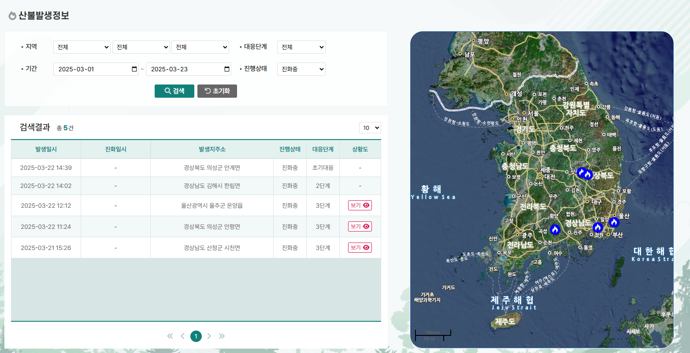Open the third 지역 district dropdown
Image resolution: width=690 pixels, height=353 pixels.
pyautogui.click(x=200, y=47)
